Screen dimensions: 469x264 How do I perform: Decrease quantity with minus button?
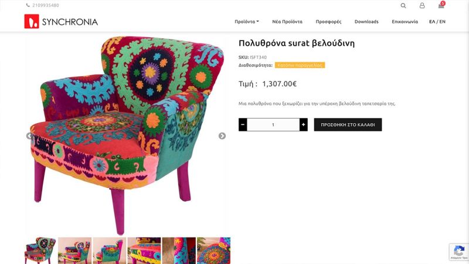pyautogui.click(x=243, y=124)
